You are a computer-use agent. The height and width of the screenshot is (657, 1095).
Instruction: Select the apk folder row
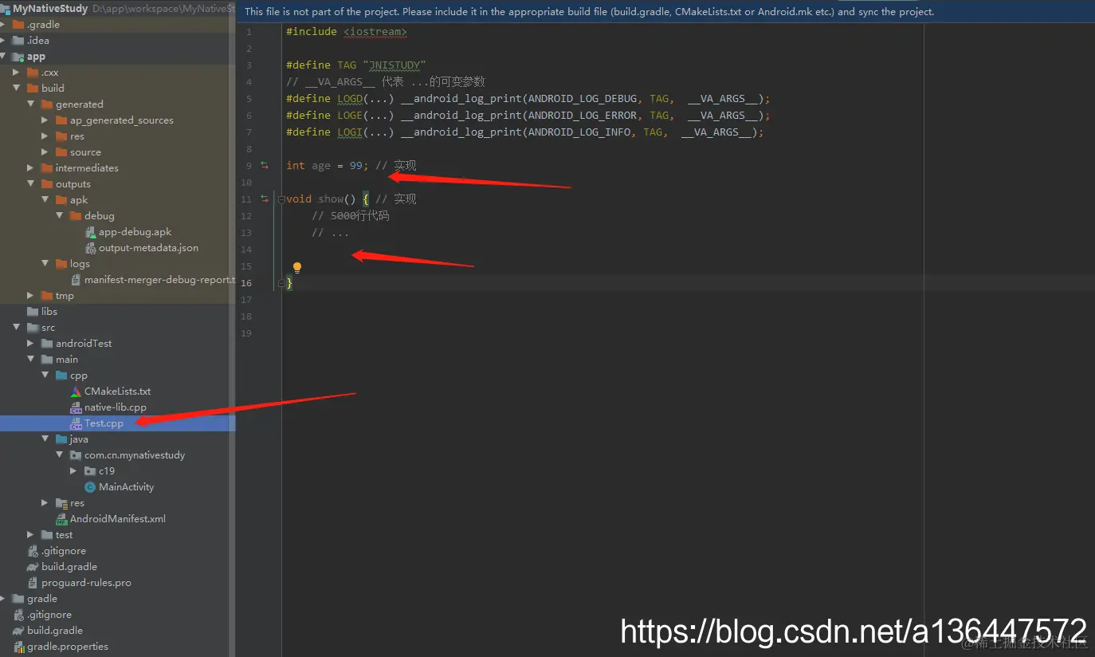pos(118,200)
